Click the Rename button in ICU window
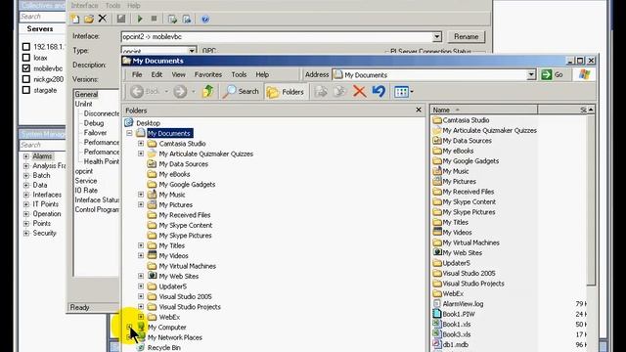Image resolution: width=626 pixels, height=352 pixels. [x=466, y=37]
